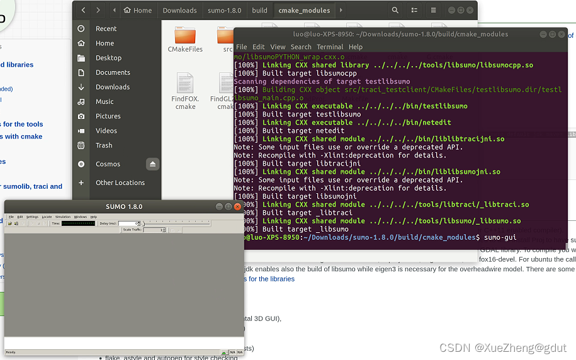Click the 'for the libraries' link
The image size is (576, 360).
(271, 279)
